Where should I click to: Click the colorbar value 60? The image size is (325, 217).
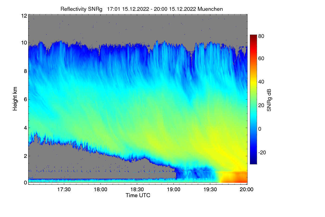(x=261, y=58)
